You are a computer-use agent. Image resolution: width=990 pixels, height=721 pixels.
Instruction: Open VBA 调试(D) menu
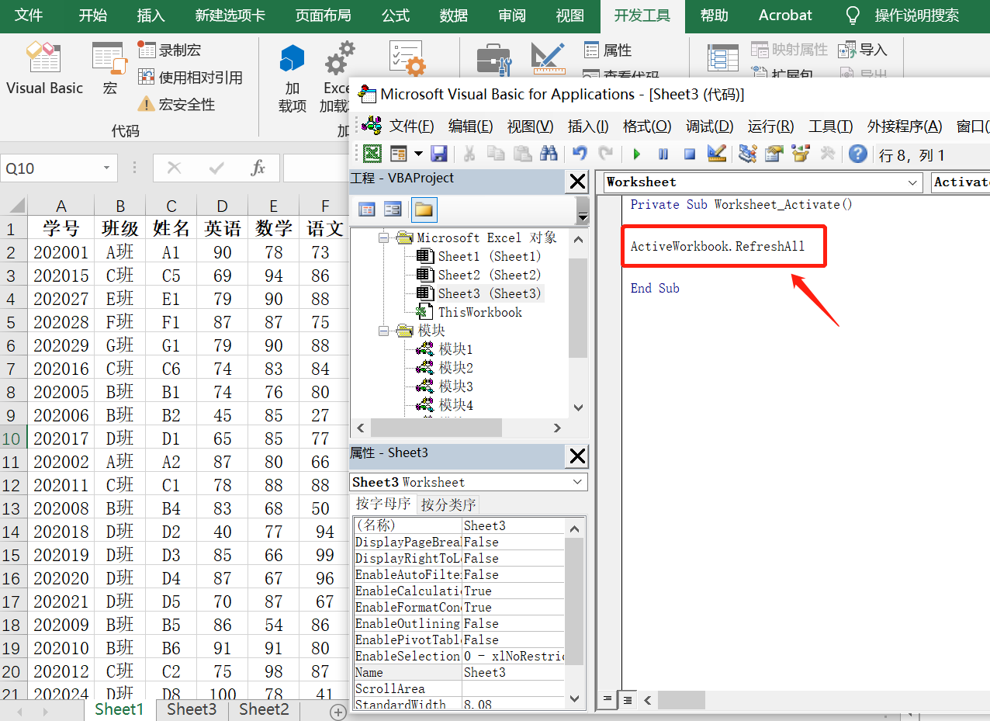coord(709,127)
